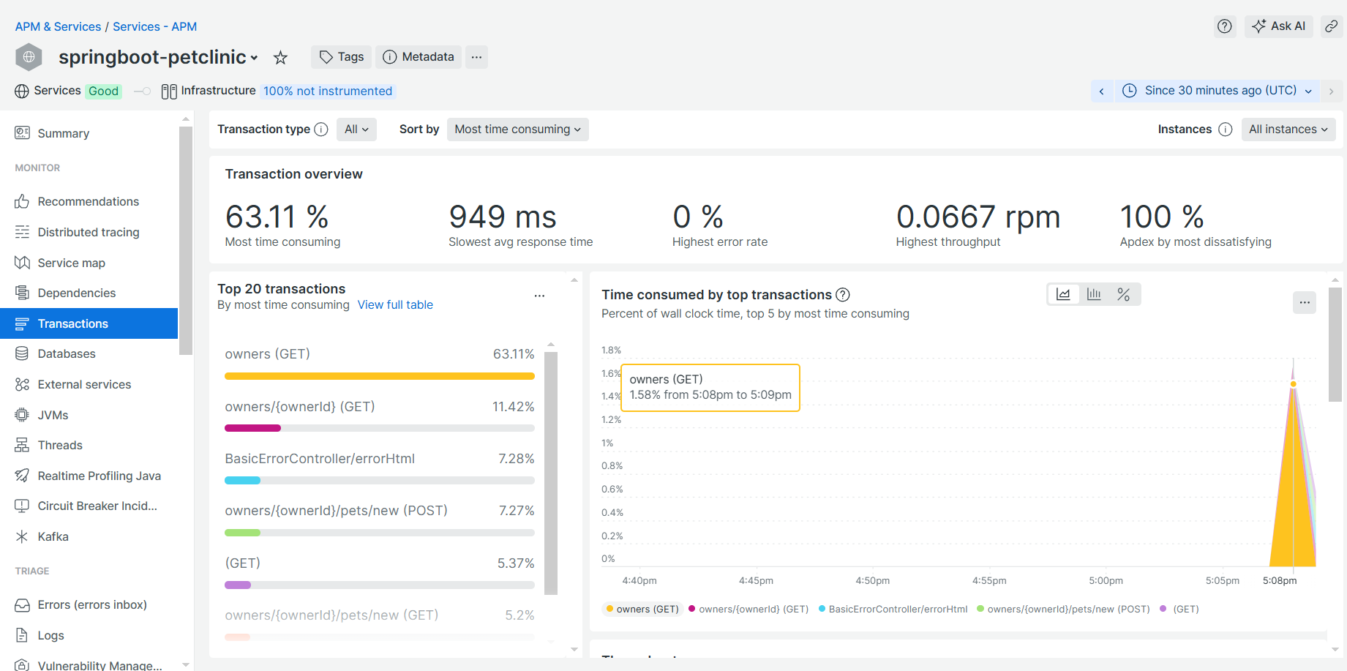Click the Instances info icon

[1226, 130]
